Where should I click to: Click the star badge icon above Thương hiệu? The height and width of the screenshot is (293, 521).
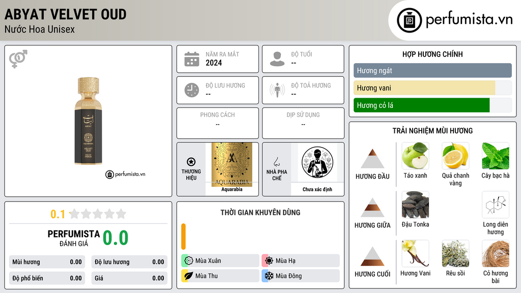pos(191,162)
